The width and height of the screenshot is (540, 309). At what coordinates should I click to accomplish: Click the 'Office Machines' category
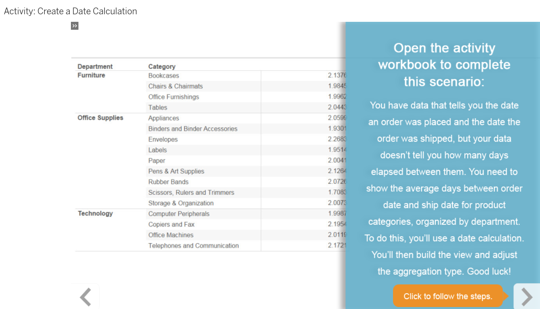point(171,235)
